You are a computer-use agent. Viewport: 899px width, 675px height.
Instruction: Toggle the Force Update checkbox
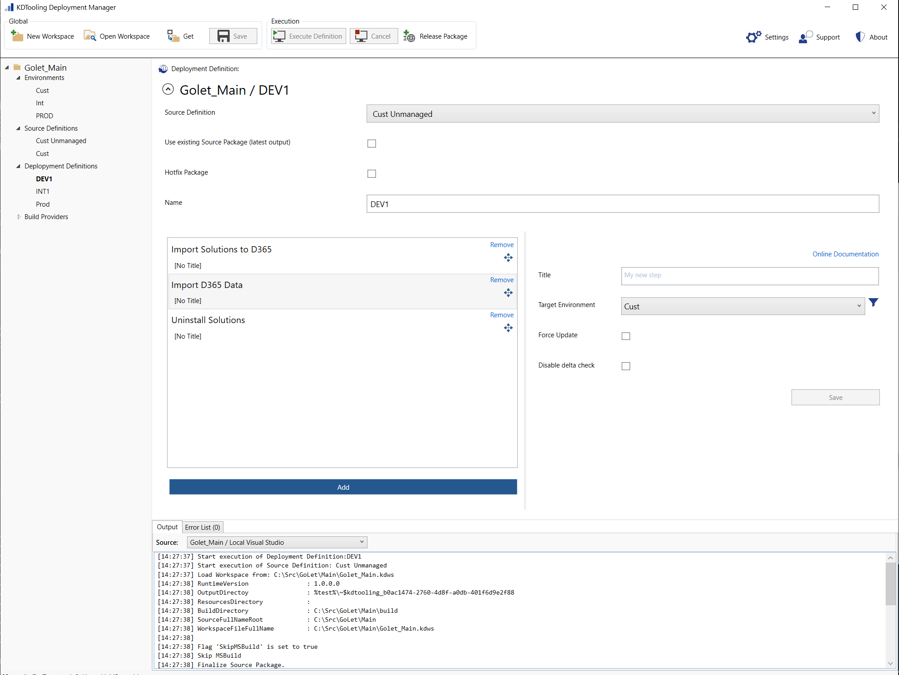click(x=626, y=336)
